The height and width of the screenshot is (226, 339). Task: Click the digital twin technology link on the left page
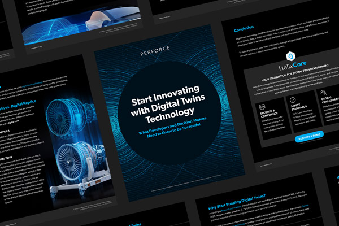tap(32, 85)
